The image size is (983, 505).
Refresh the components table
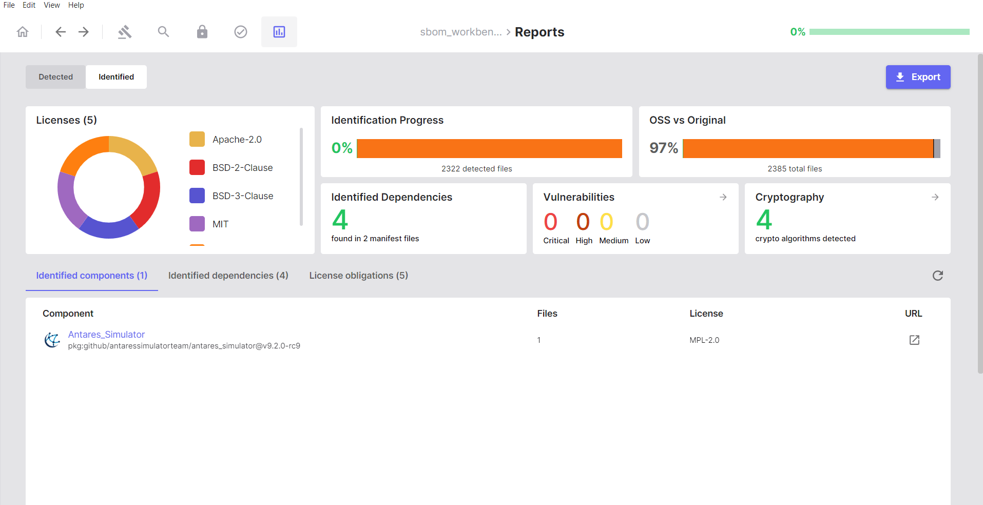[x=938, y=276]
